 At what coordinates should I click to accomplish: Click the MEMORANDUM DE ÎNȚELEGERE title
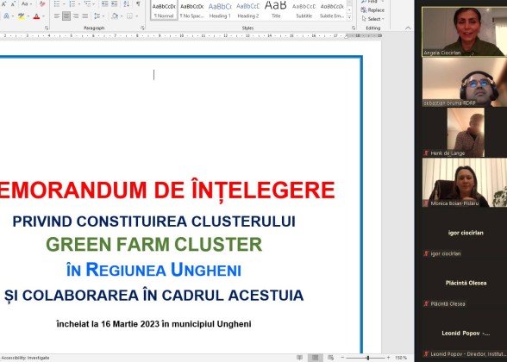click(x=166, y=190)
